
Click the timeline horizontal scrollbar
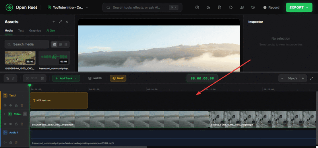click(88, 147)
